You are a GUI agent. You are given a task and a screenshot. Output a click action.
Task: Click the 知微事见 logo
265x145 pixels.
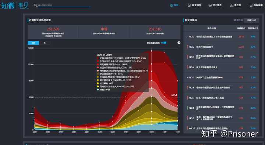coord(15,6)
